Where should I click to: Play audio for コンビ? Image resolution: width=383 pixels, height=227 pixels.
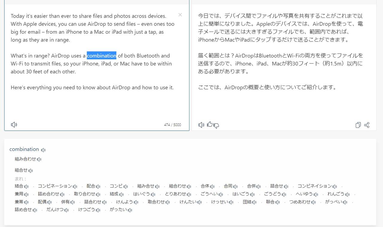pos(126,186)
